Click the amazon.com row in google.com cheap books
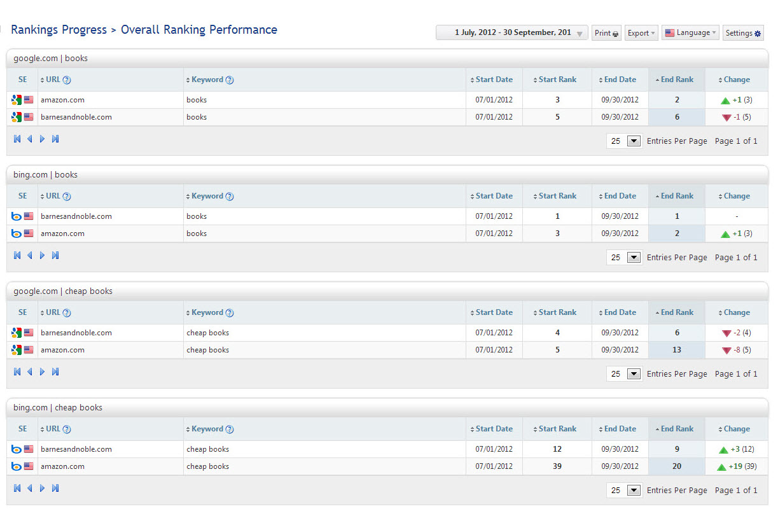 62,350
